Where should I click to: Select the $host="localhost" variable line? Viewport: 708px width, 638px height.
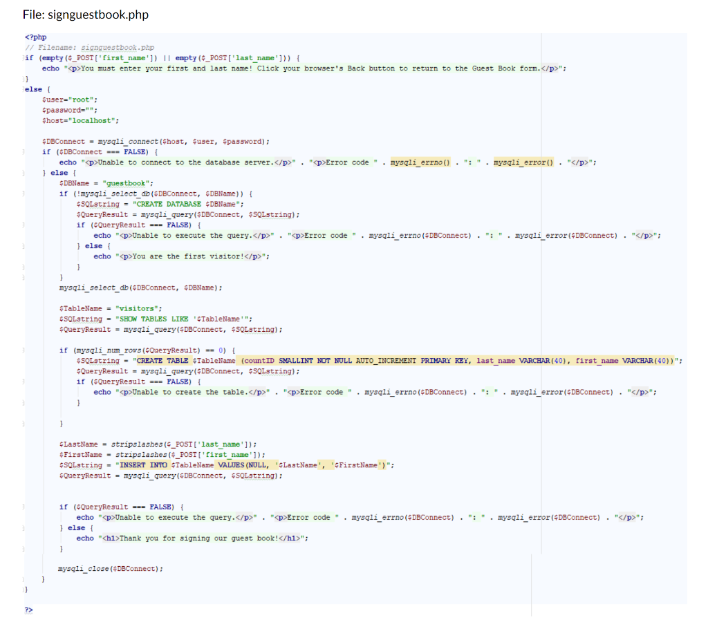point(78,120)
